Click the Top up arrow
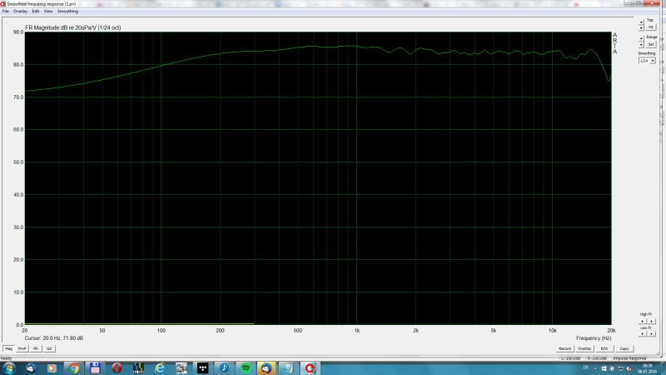This screenshot has width=666, height=375. [x=641, y=22]
